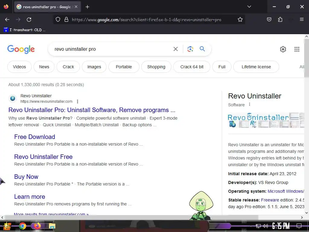This screenshot has width=309, height=232.
Task: Filter results by Videos
Action: pos(19,67)
